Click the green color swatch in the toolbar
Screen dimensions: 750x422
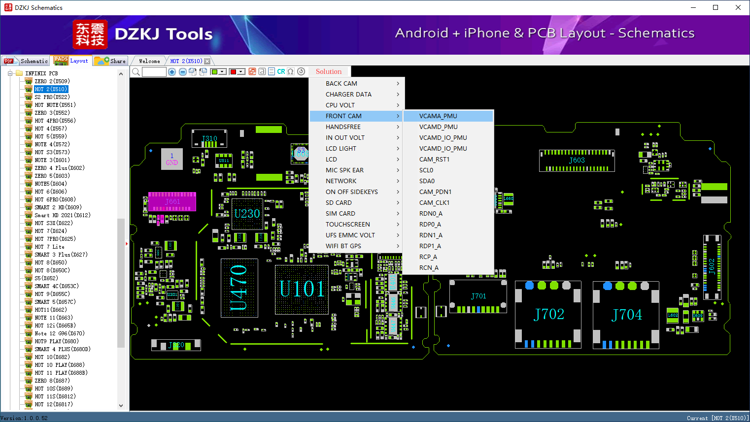214,72
